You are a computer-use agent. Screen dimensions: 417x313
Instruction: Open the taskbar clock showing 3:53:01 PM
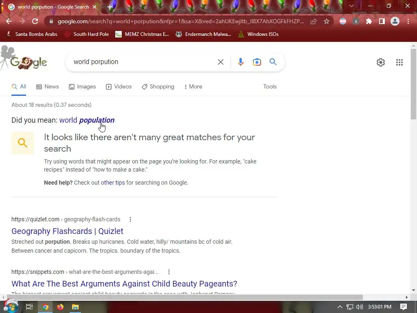click(x=380, y=307)
